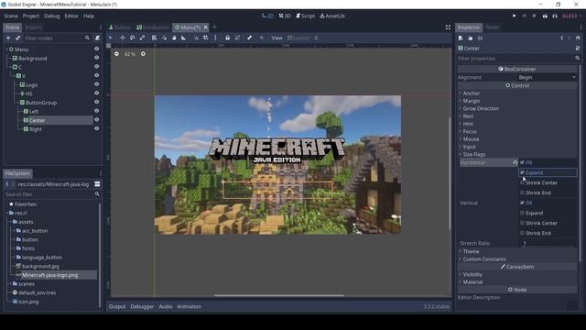Toggle the pan mode hand tool
Viewport: 586px width, 330px height.
[174, 38]
